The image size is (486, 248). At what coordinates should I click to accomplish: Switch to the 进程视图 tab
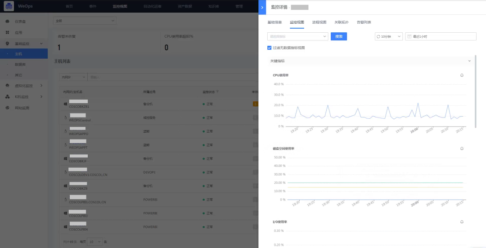(319, 22)
